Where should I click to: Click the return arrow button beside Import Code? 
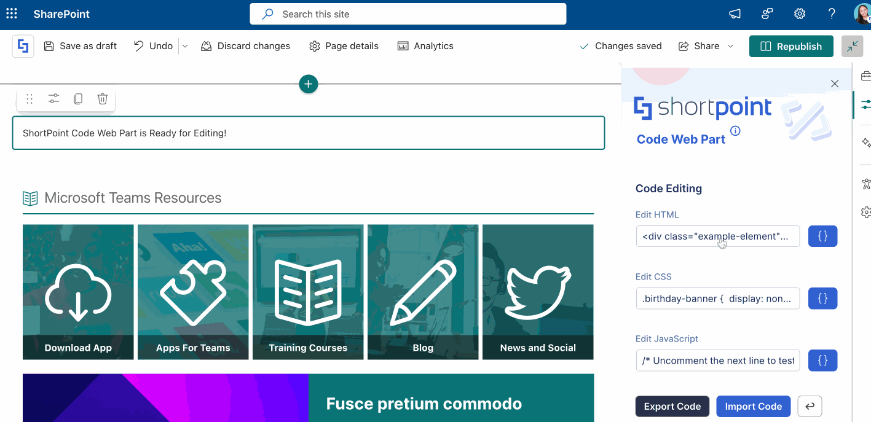coord(810,406)
